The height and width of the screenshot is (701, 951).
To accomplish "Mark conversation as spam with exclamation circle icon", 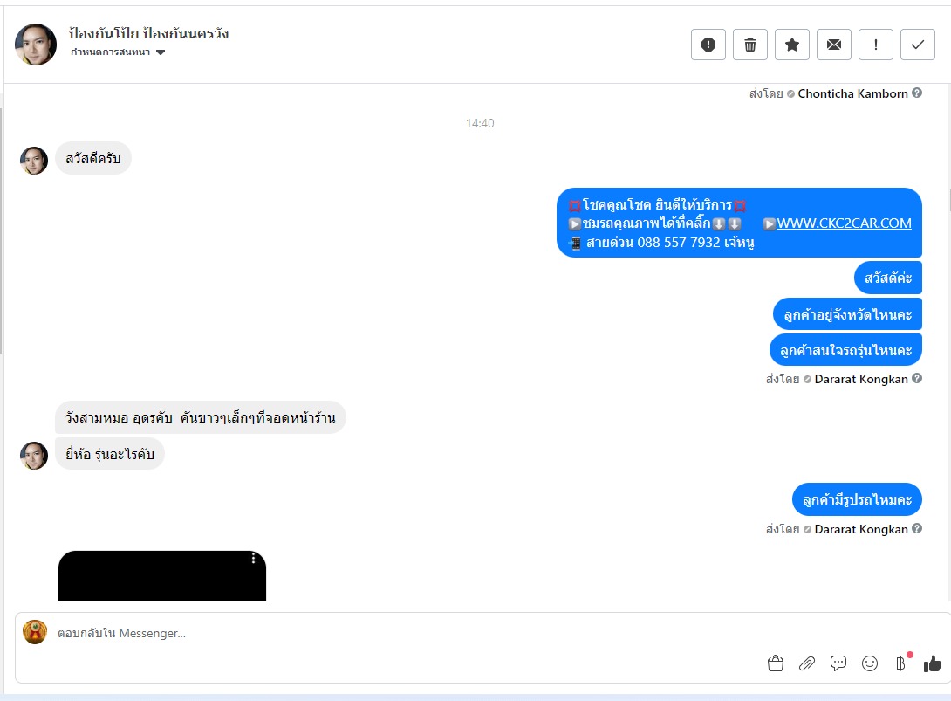I will click(708, 45).
